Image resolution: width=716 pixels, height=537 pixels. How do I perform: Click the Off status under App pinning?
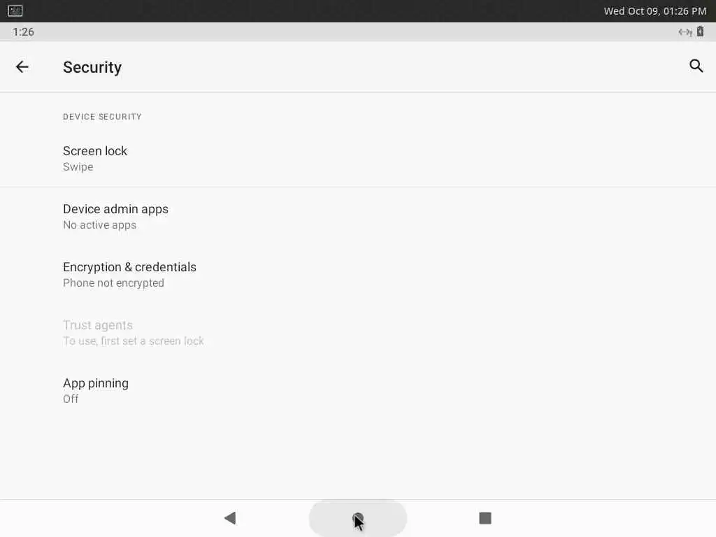(x=71, y=399)
